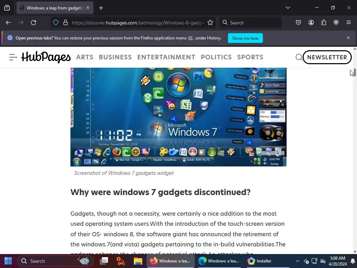Open the notifications bell

(353, 261)
